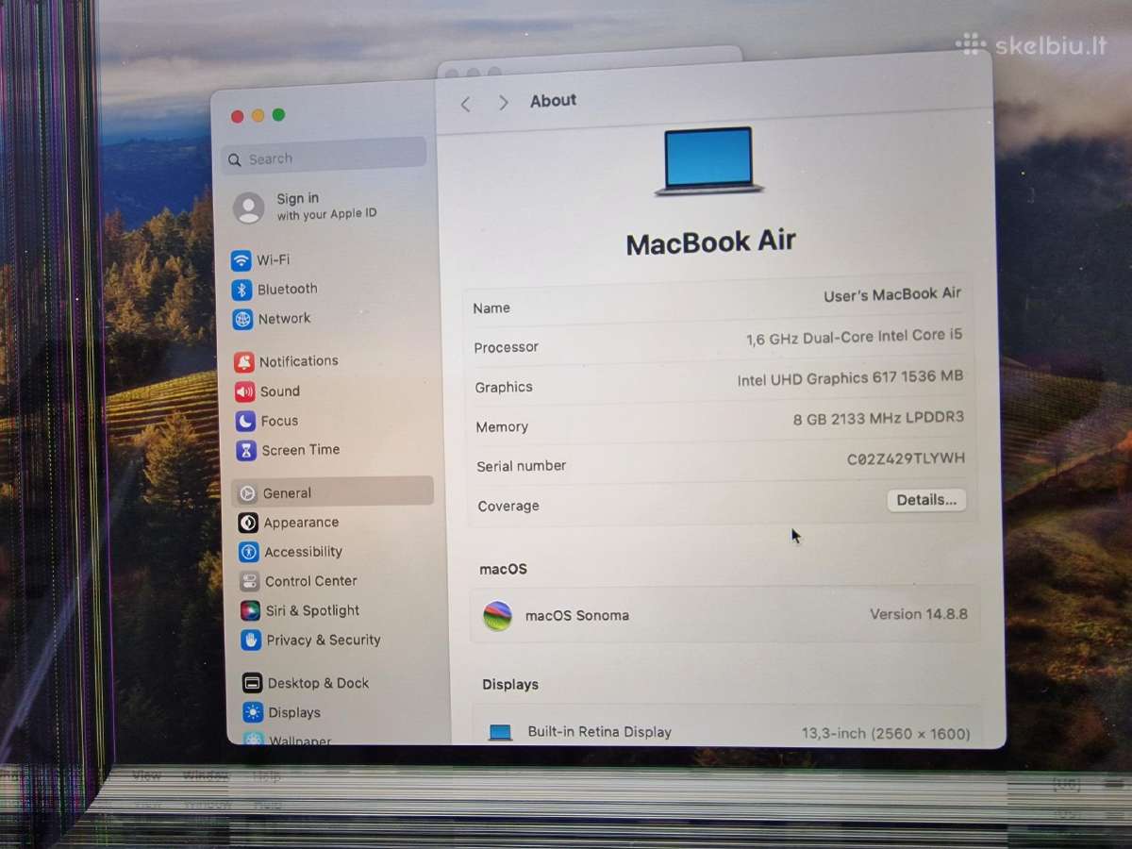Select Displays sun icon in sidebar
This screenshot has height=849, width=1132.
click(x=253, y=712)
